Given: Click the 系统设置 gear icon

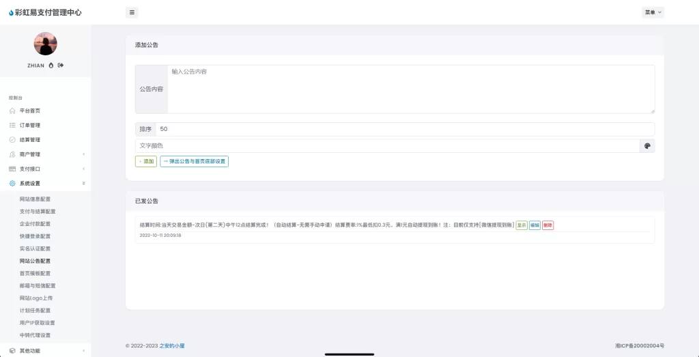Looking at the screenshot, I should point(12,184).
